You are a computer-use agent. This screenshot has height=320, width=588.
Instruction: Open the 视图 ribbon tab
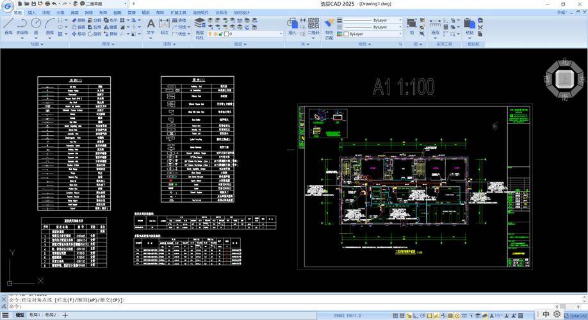(117, 12)
